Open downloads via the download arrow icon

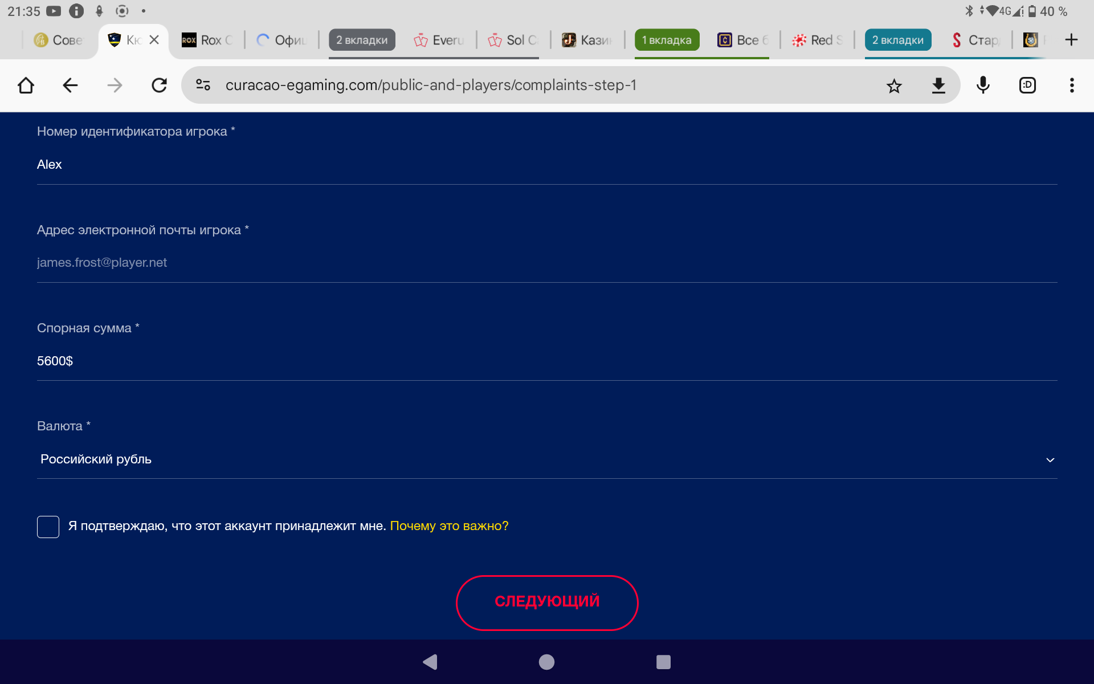[x=938, y=85]
